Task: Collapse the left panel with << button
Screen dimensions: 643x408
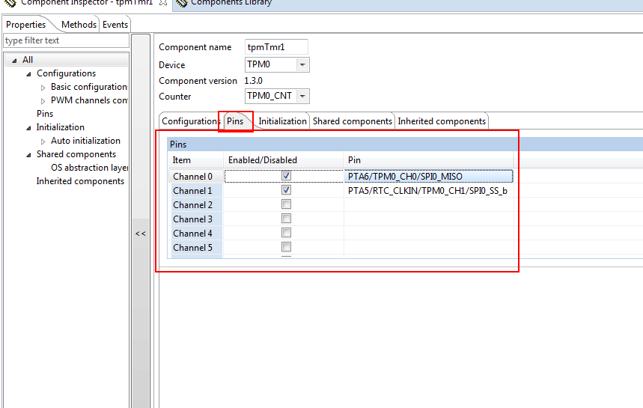Action: pyautogui.click(x=141, y=234)
